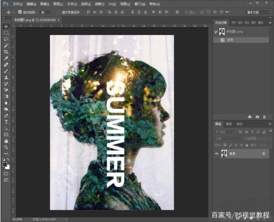Hide the 背景 layer using its eye icon

tap(217, 154)
